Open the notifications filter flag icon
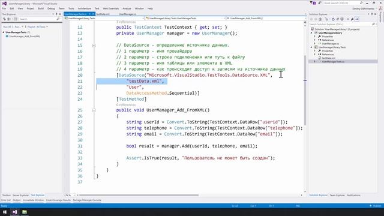This screenshot has height=216, width=384. pyautogui.click(x=311, y=3)
